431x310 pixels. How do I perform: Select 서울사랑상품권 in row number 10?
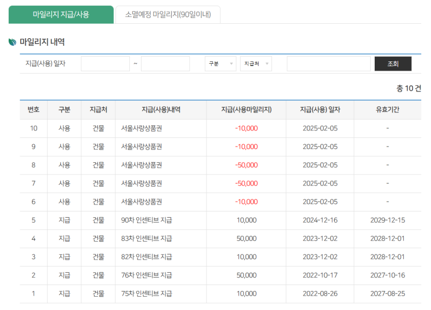pyautogui.click(x=142, y=128)
